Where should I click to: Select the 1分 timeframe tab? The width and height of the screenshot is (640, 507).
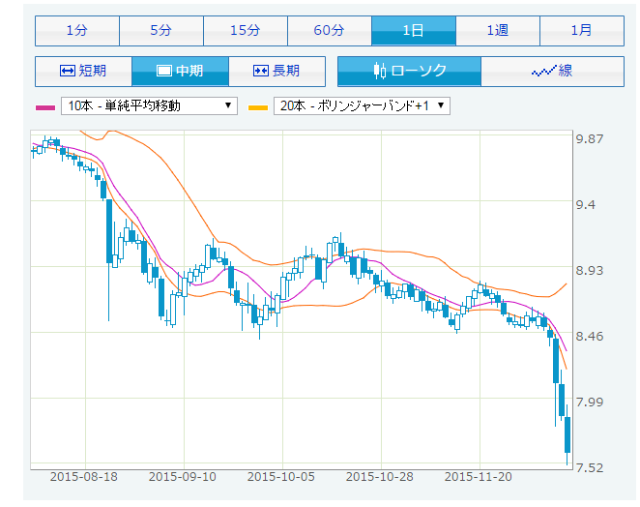coord(77,31)
